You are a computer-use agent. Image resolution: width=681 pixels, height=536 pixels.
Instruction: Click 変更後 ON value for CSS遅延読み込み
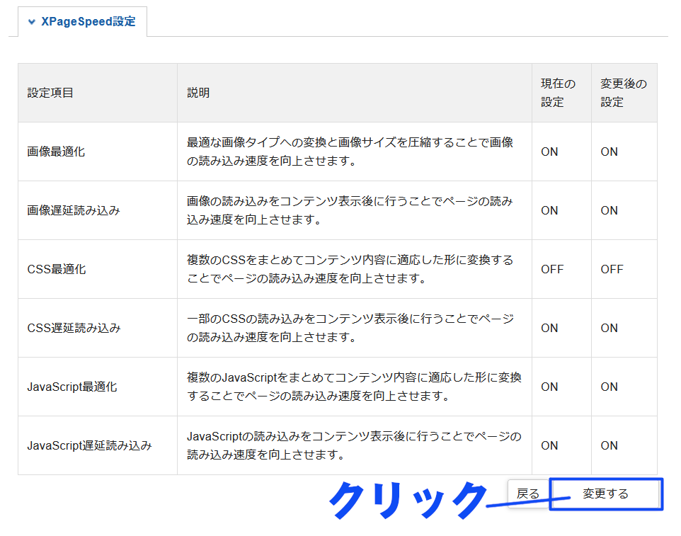pos(610,328)
